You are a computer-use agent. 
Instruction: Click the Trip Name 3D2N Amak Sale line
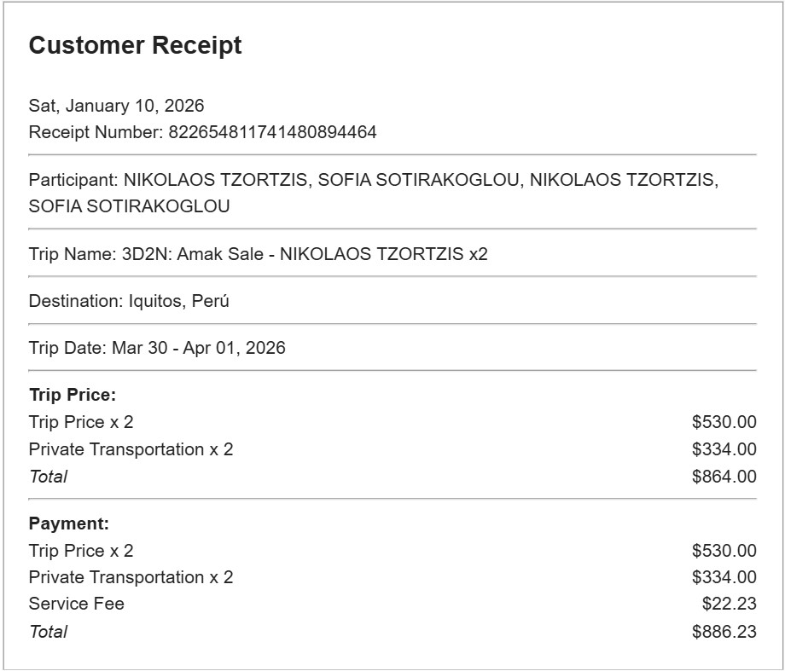click(258, 254)
